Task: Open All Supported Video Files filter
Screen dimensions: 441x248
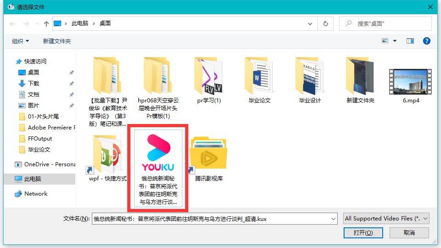Action: tap(386, 219)
